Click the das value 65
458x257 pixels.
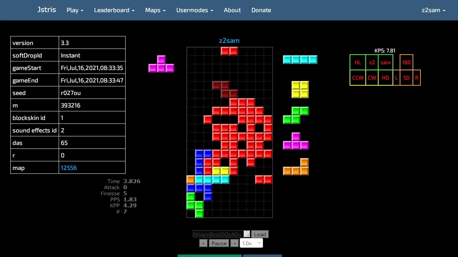pyautogui.click(x=64, y=143)
